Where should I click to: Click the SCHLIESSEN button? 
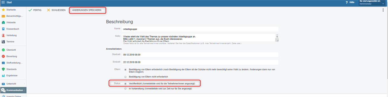point(56,10)
